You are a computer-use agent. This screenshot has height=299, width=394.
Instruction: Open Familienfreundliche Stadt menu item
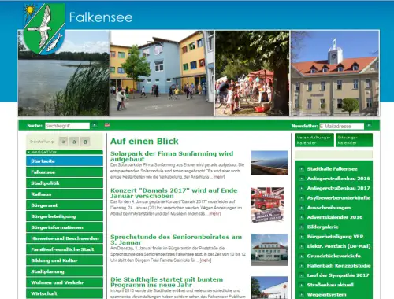[x=65, y=249]
